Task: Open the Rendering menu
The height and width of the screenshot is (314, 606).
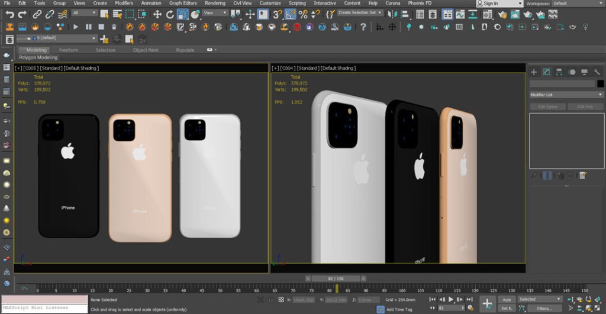Action: pos(215,3)
